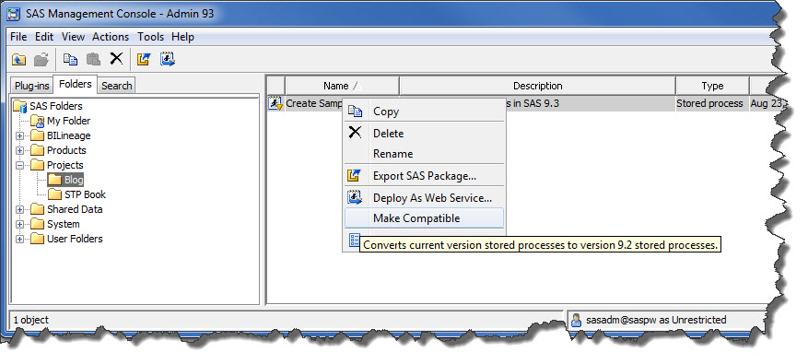The width and height of the screenshot is (808, 364).
Task: Expand the BILineage folder node
Action: pyautogui.click(x=19, y=136)
